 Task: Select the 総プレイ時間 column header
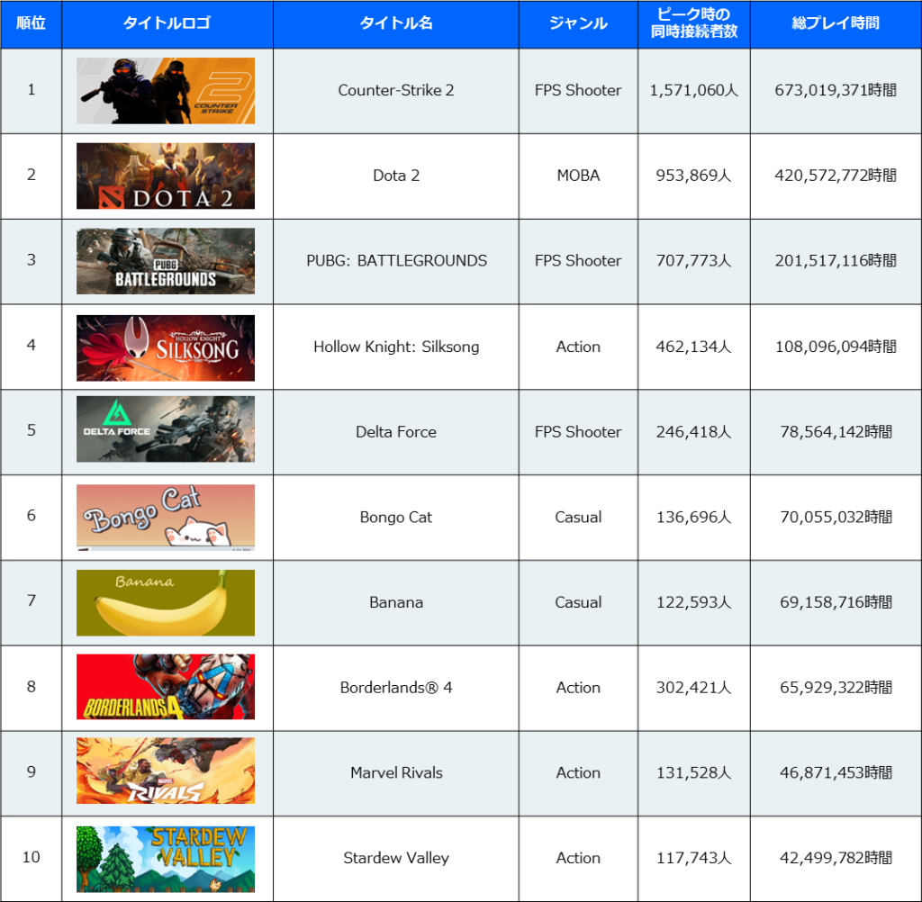pyautogui.click(x=835, y=23)
